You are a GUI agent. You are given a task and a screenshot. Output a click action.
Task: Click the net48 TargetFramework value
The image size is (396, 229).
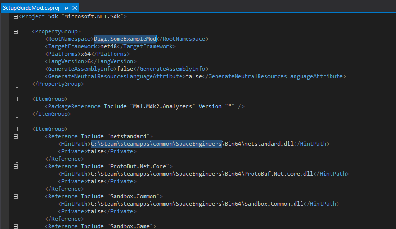[106, 46]
